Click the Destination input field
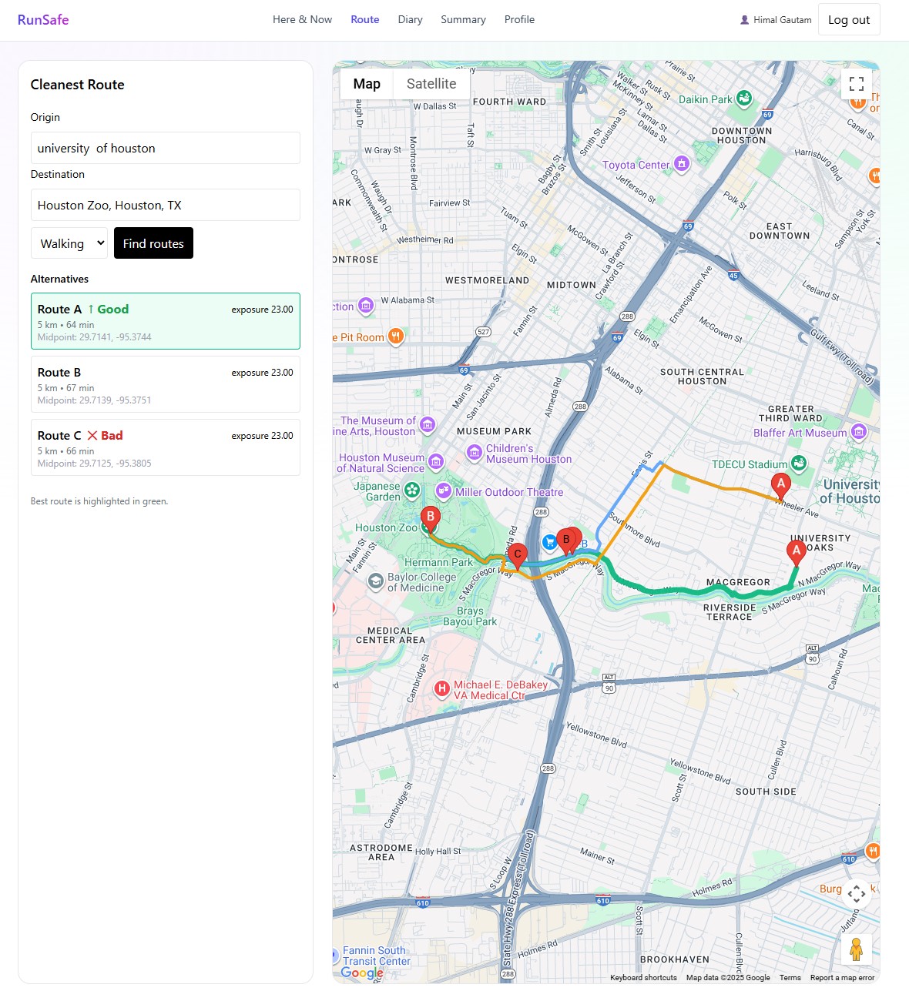This screenshot has width=909, height=1001. pyautogui.click(x=166, y=205)
